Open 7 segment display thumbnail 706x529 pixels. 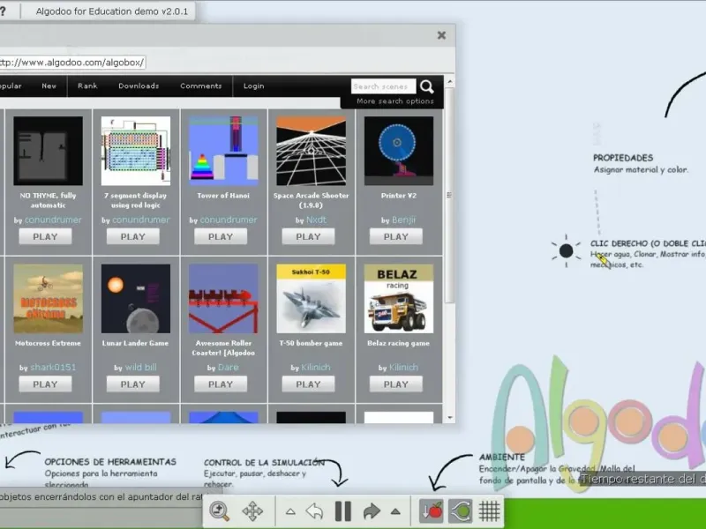tap(136, 151)
